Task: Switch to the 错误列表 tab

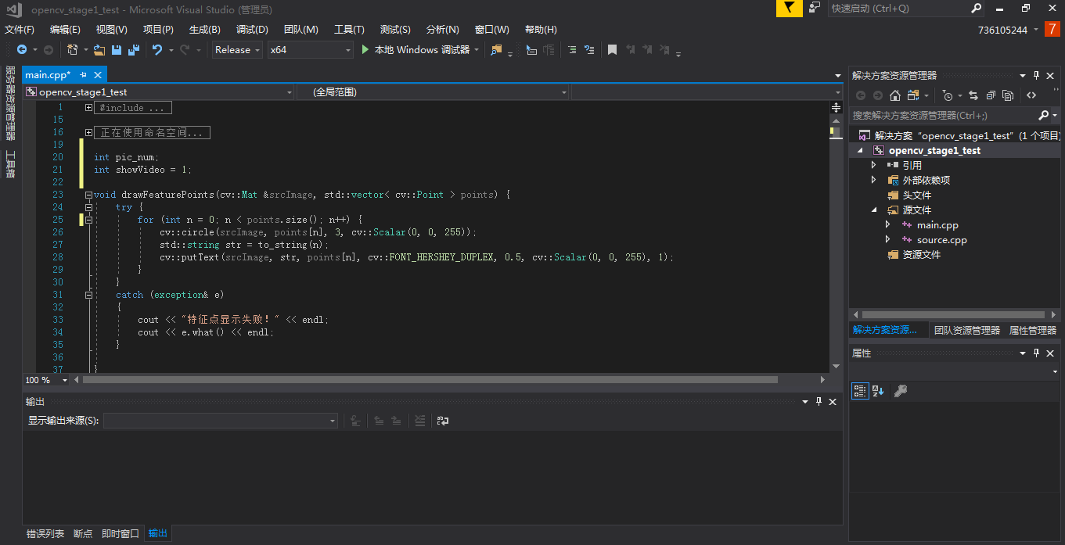Action: (45, 533)
